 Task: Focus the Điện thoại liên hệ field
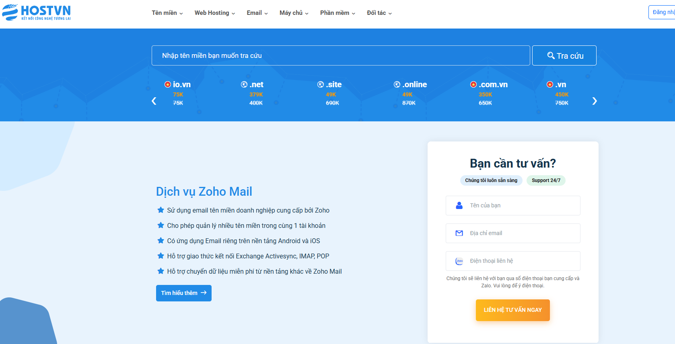(x=513, y=261)
